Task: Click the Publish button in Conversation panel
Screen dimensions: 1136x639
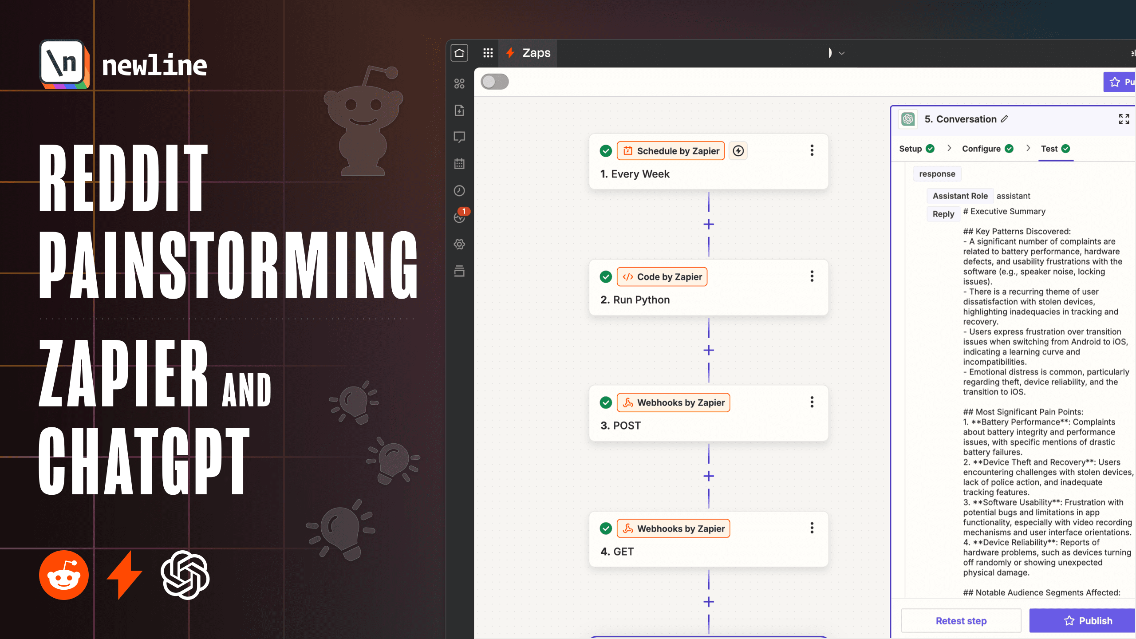Action: pyautogui.click(x=1082, y=621)
